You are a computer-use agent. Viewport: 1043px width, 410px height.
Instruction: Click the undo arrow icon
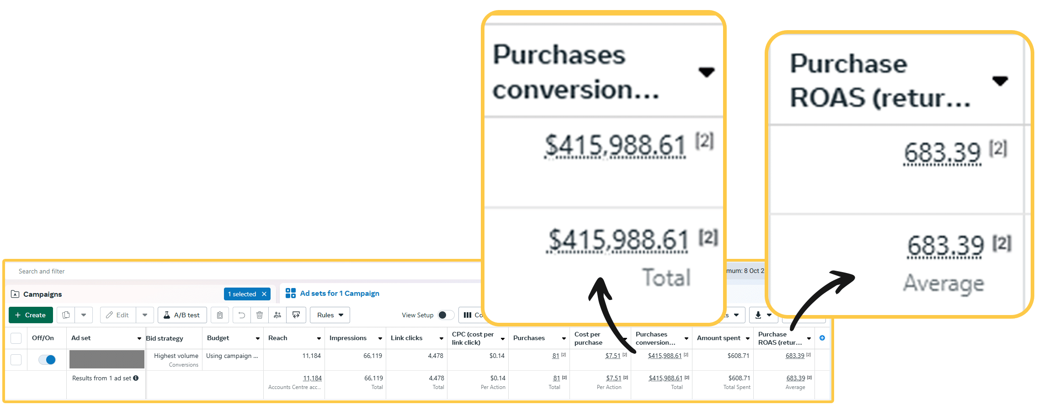click(242, 315)
